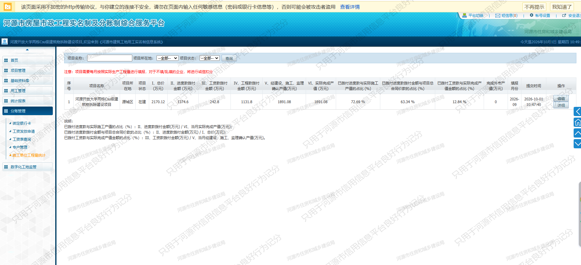Click the blue down-chevron side button
The height and width of the screenshot is (265, 581).
pyautogui.click(x=577, y=144)
